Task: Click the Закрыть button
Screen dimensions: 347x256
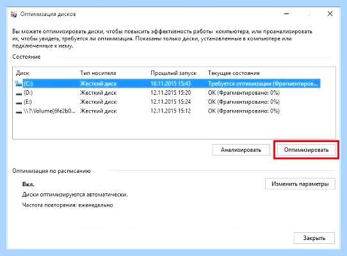Action: pos(314,238)
